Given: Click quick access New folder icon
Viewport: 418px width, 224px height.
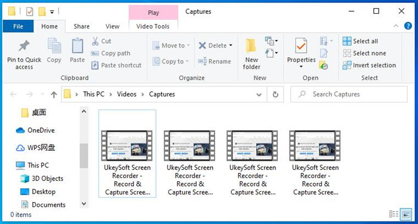Looking at the screenshot, I should [x=42, y=11].
